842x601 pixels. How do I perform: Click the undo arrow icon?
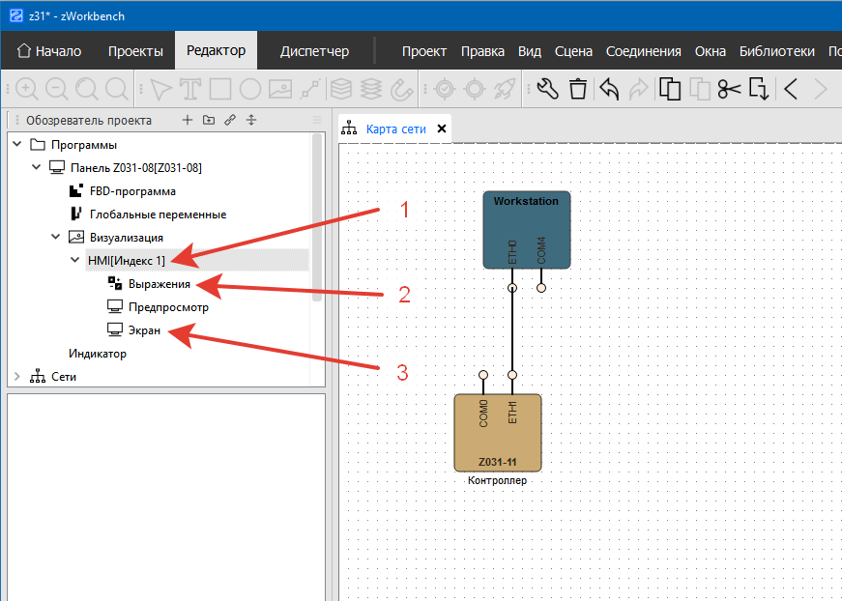609,90
